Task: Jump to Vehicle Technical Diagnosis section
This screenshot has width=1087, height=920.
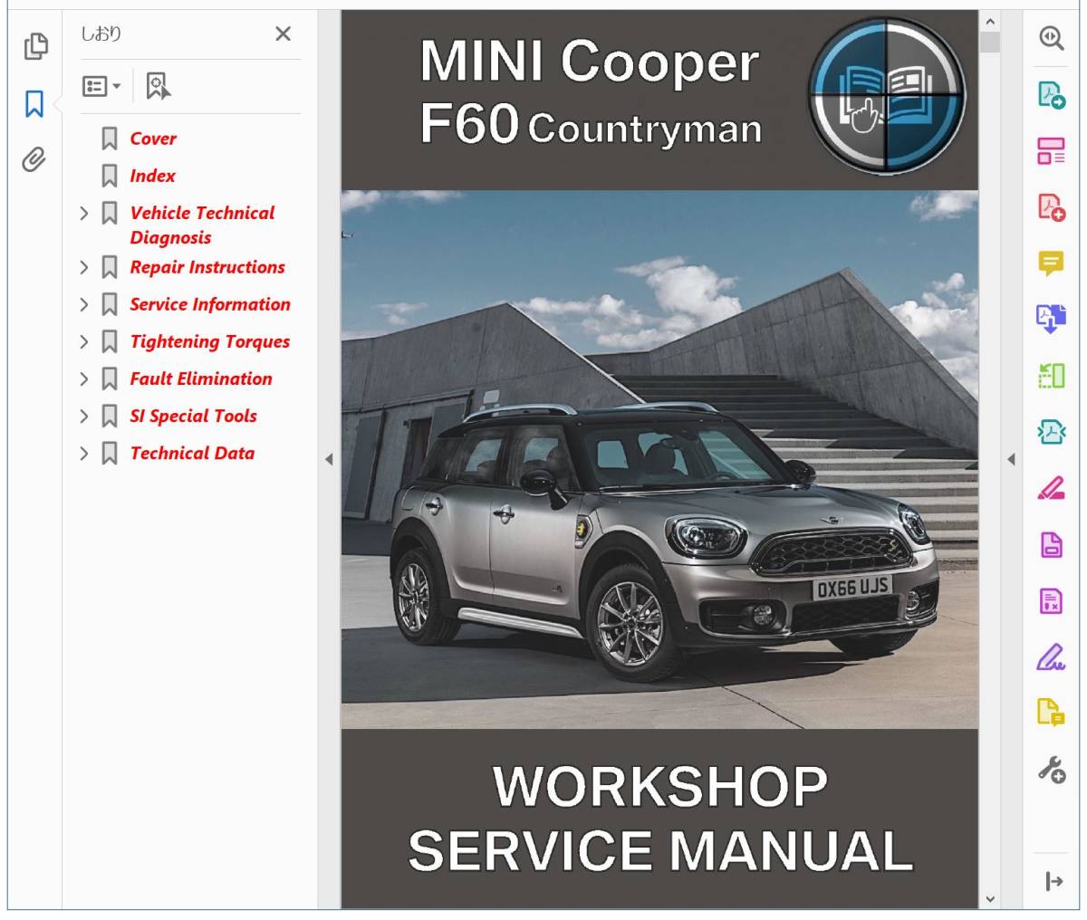Action: tap(202, 225)
